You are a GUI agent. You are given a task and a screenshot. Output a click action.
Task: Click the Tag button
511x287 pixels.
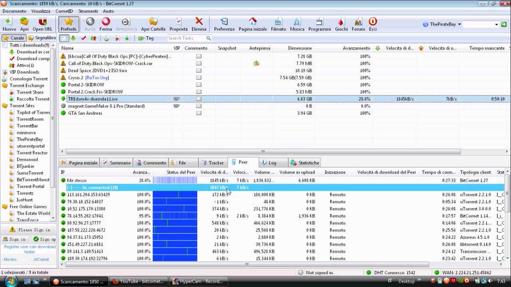point(146,38)
